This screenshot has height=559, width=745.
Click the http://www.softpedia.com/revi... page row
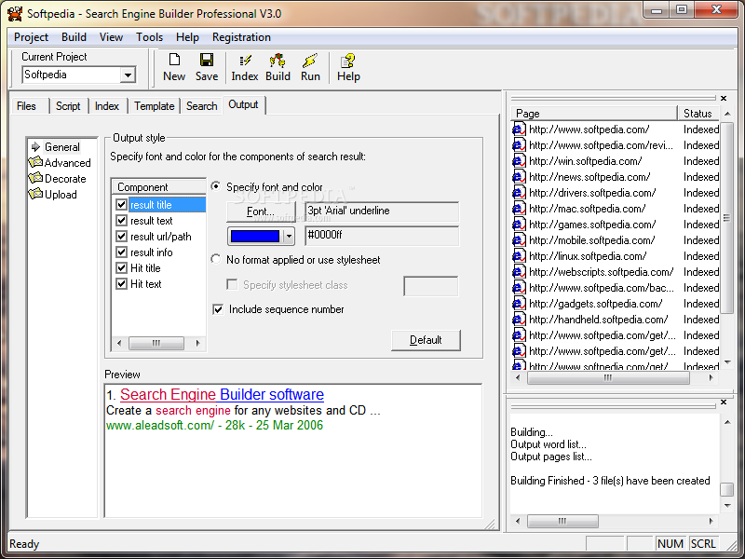click(616, 145)
